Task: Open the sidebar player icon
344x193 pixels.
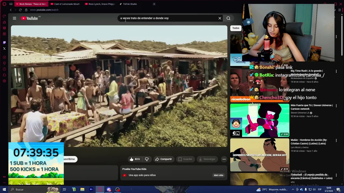Action: [4, 57]
